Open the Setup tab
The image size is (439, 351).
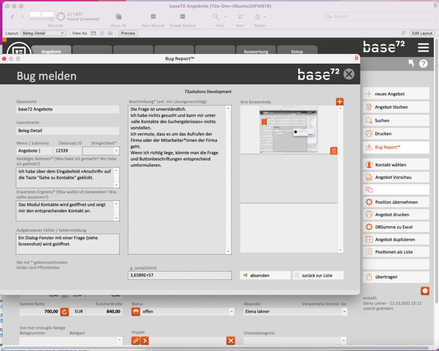[297, 52]
